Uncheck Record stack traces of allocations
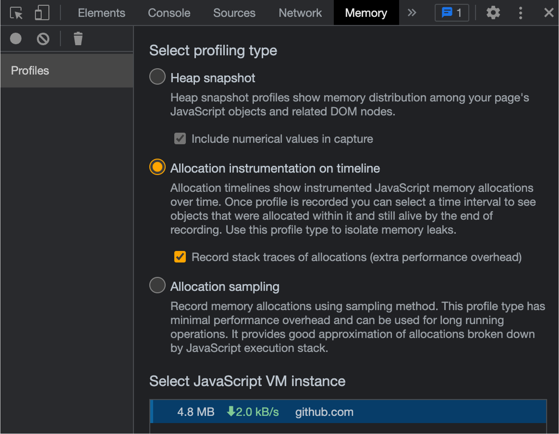 point(180,257)
